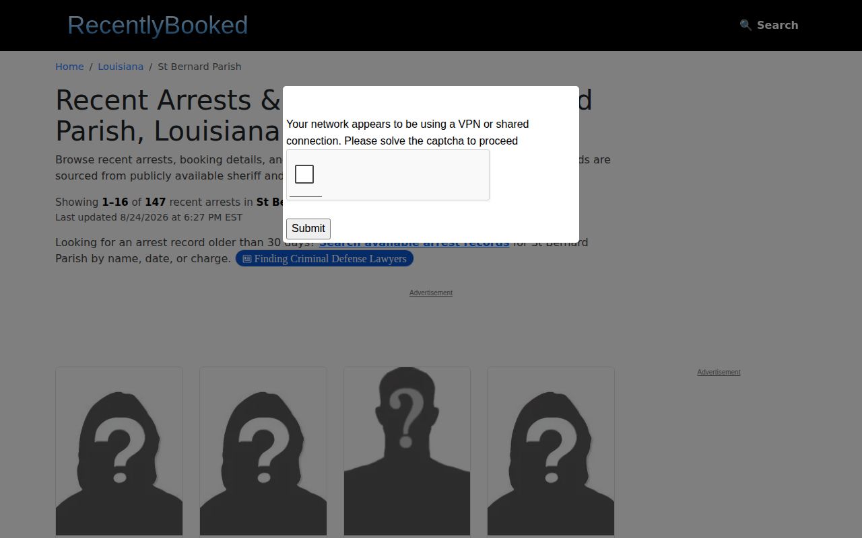Go to Home in the breadcrumb
This screenshot has height=538, width=862.
pos(69,67)
